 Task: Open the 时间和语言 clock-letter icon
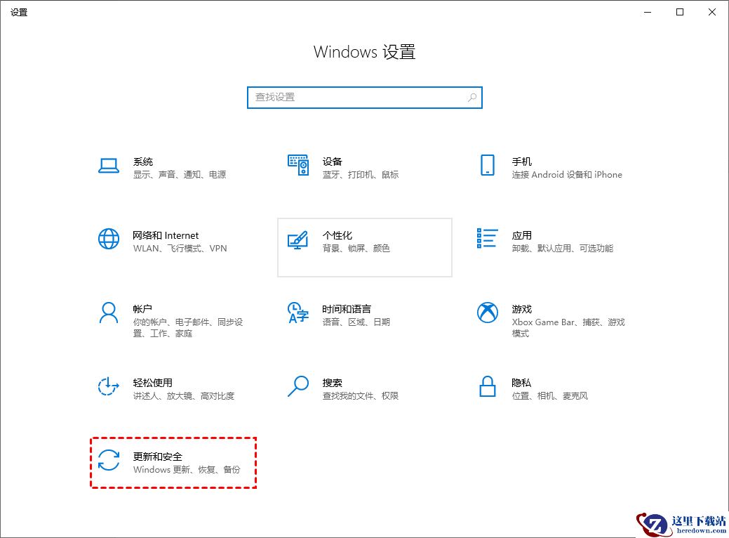pyautogui.click(x=298, y=313)
